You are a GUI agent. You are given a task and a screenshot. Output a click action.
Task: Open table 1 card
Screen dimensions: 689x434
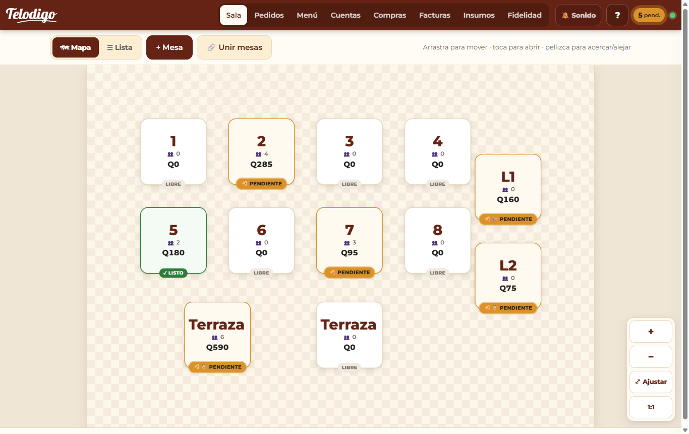pyautogui.click(x=174, y=151)
